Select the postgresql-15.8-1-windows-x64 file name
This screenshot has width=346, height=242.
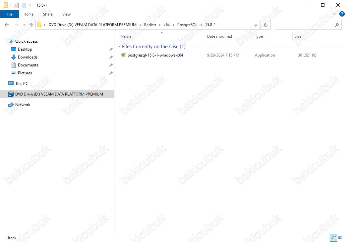tap(155, 55)
